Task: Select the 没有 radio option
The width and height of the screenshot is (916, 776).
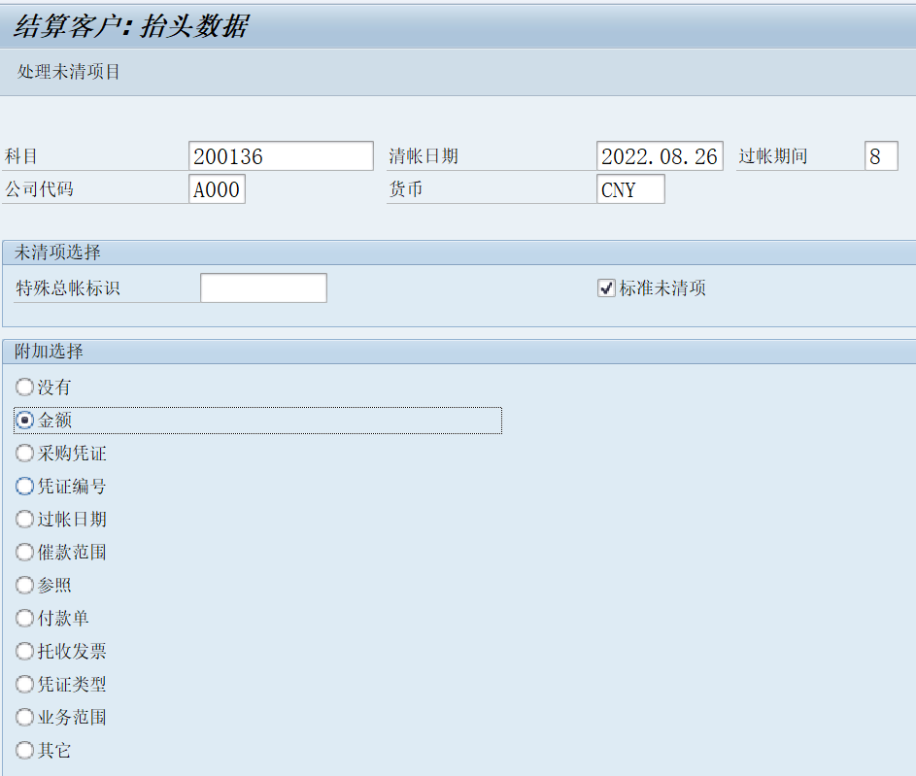Action: pyautogui.click(x=24, y=387)
